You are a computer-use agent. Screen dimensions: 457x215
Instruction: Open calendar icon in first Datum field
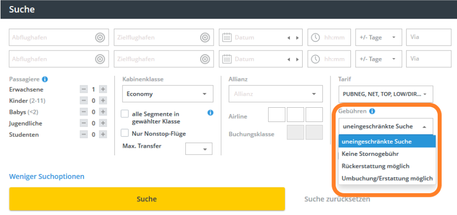tap(227, 37)
